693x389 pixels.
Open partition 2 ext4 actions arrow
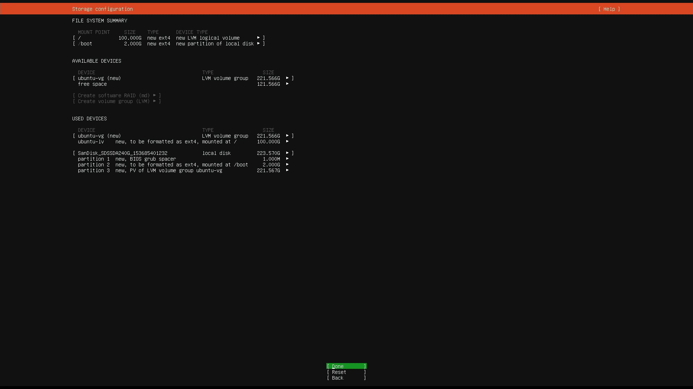click(x=287, y=165)
